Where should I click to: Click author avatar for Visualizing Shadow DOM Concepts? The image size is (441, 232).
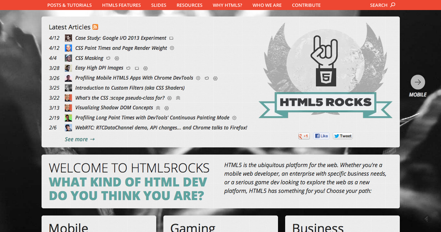tap(68, 108)
